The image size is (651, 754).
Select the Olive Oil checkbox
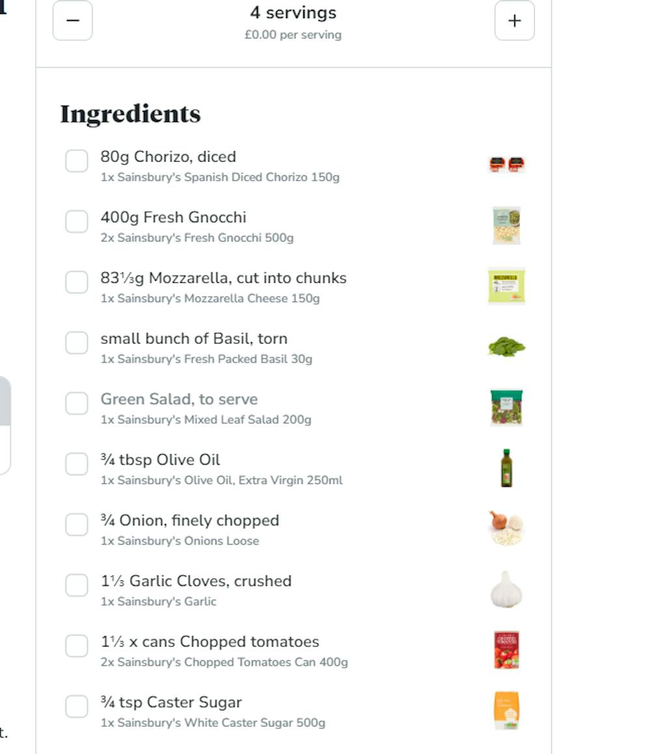pos(76,463)
